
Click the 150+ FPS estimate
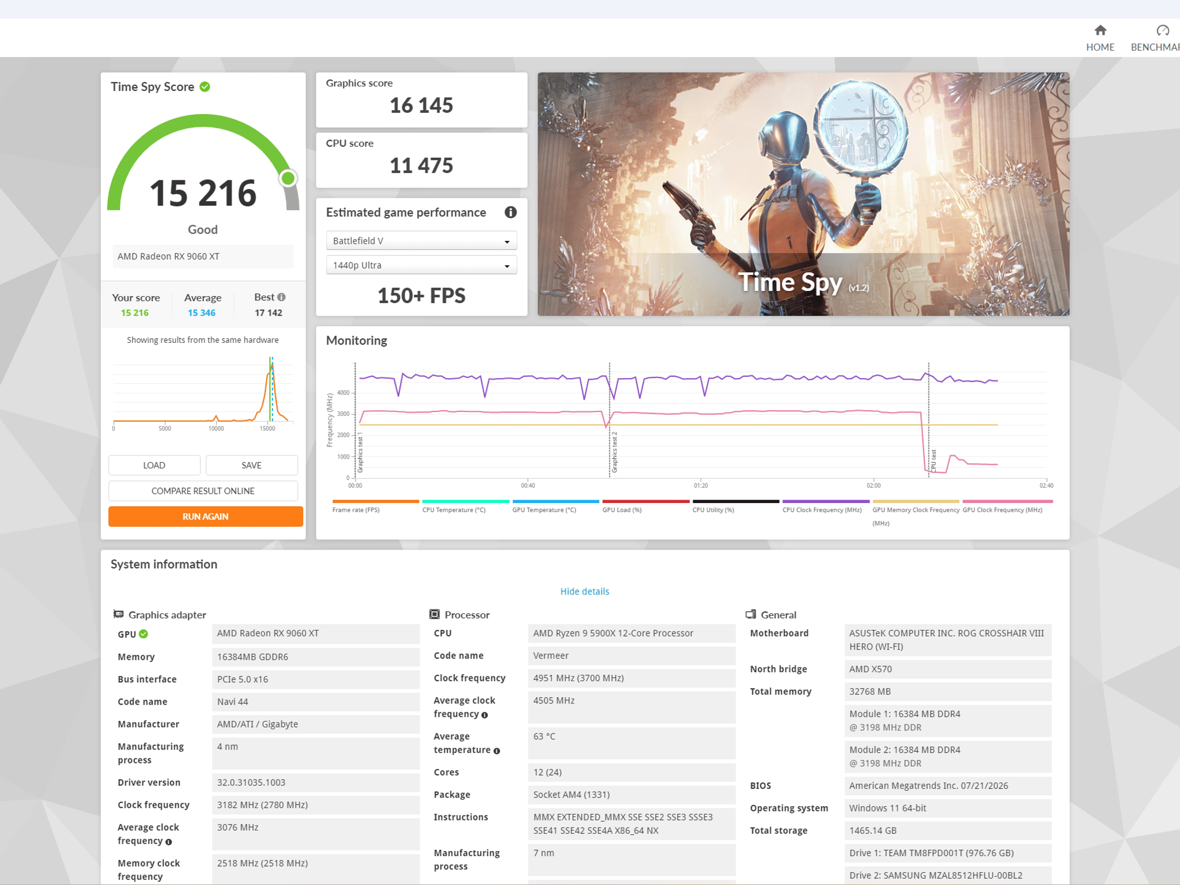pyautogui.click(x=421, y=296)
